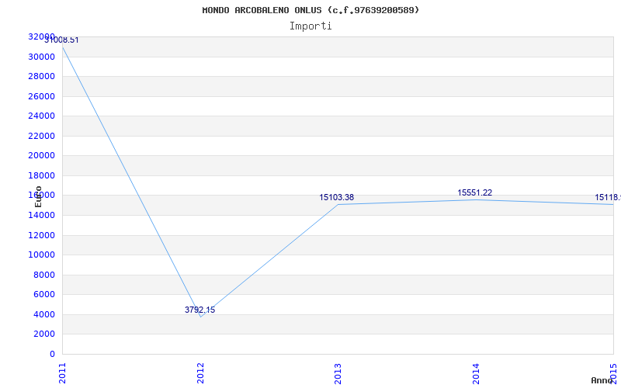
Task: Click the 22000 y-axis value
Action: click(41, 136)
